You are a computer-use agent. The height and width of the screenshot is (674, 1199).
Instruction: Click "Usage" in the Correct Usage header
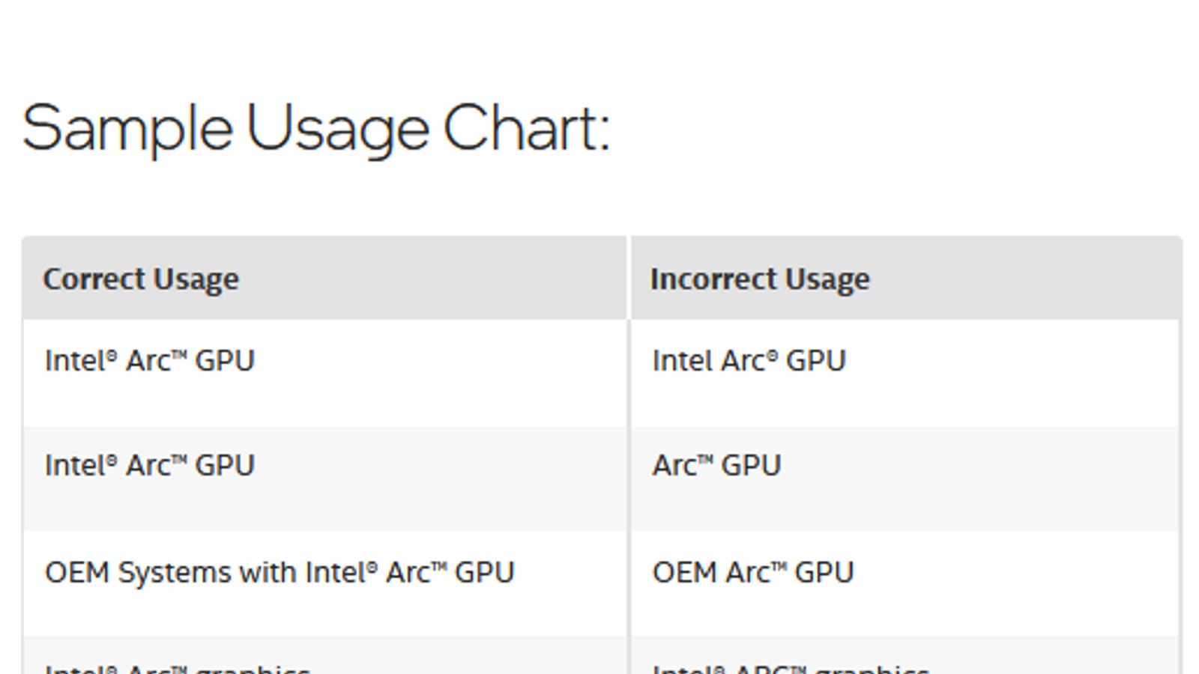pyautogui.click(x=196, y=279)
